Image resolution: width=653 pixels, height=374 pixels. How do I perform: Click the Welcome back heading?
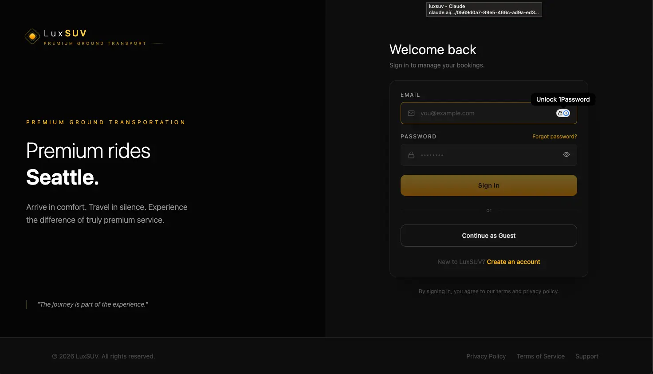(x=433, y=50)
